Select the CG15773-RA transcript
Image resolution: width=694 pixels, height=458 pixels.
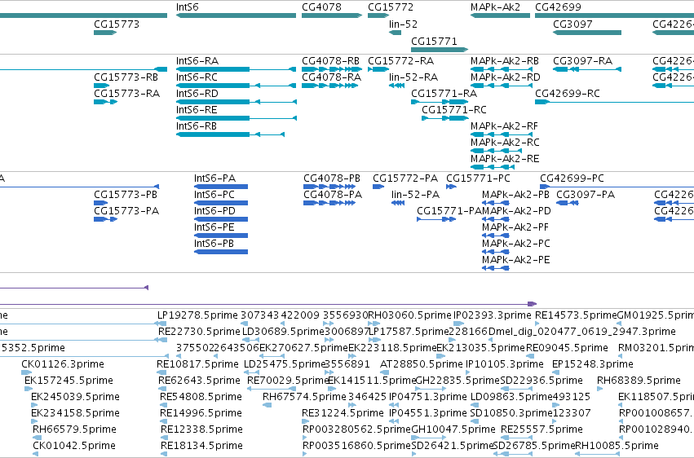click(126, 94)
